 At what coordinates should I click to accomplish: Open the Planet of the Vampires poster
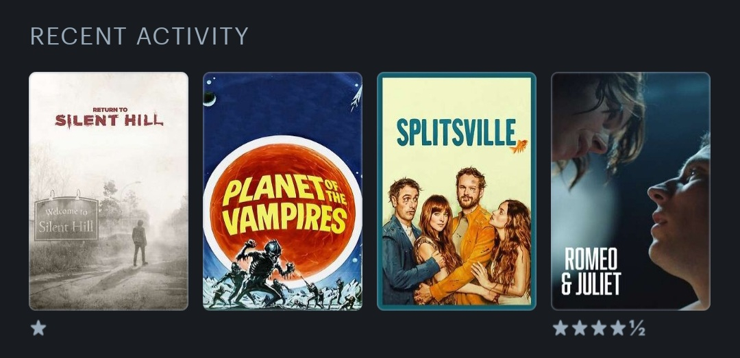(283, 191)
